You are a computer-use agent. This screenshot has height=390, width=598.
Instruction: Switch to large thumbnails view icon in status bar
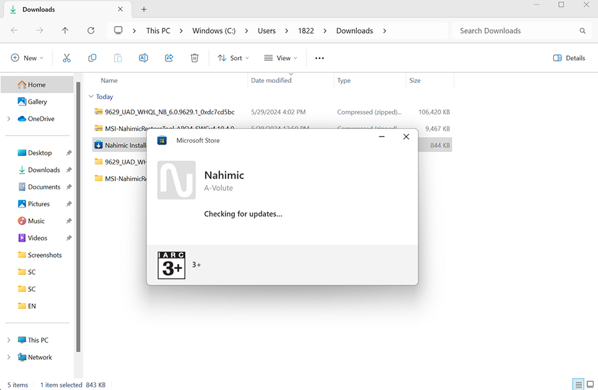591,384
